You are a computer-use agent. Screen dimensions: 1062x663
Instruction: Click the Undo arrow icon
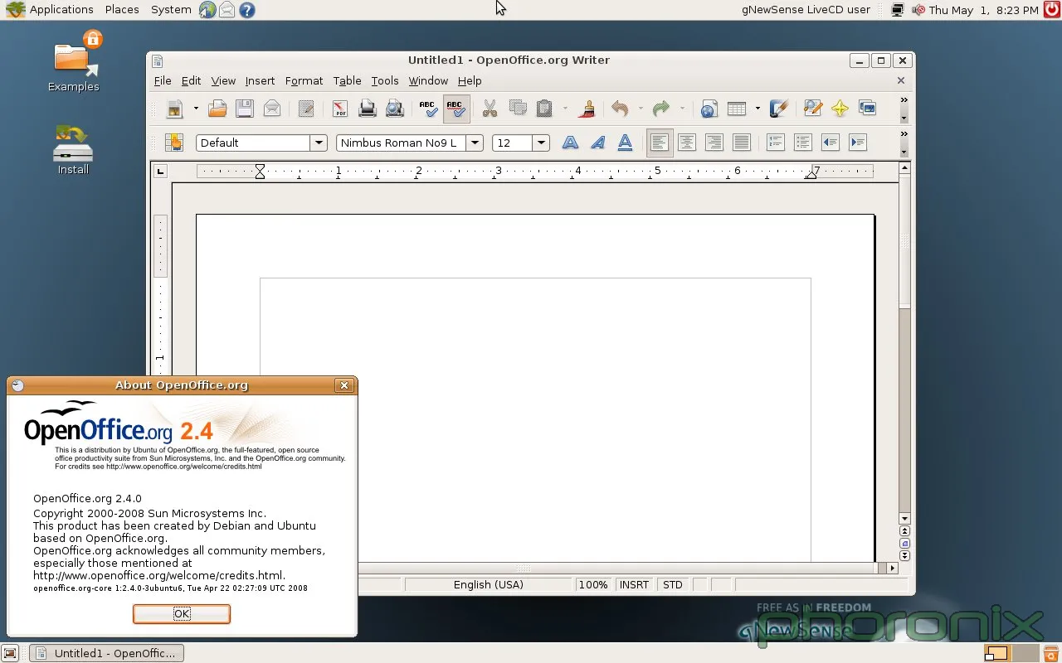click(x=620, y=109)
